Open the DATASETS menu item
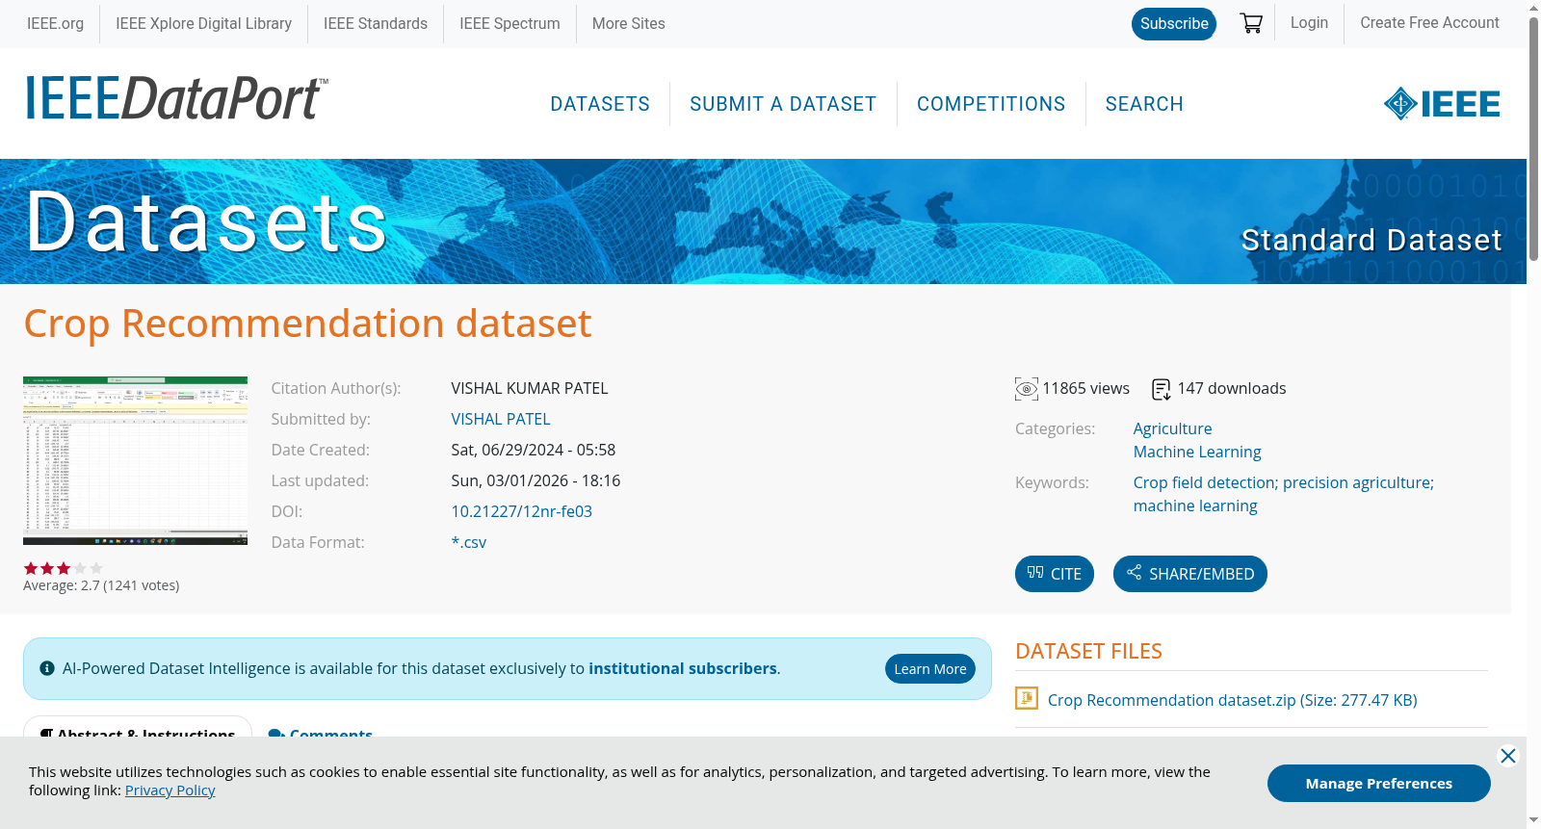Screen dimensions: 1541x829 click(600, 104)
